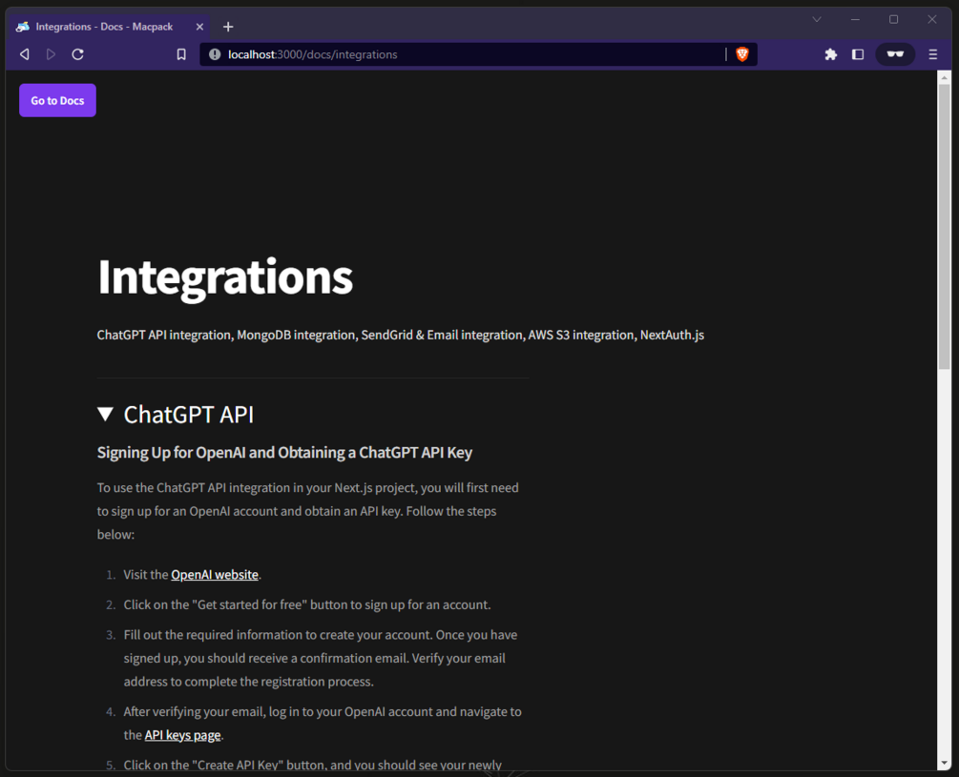
Task: Open the OpenAI website link
Action: pos(215,575)
